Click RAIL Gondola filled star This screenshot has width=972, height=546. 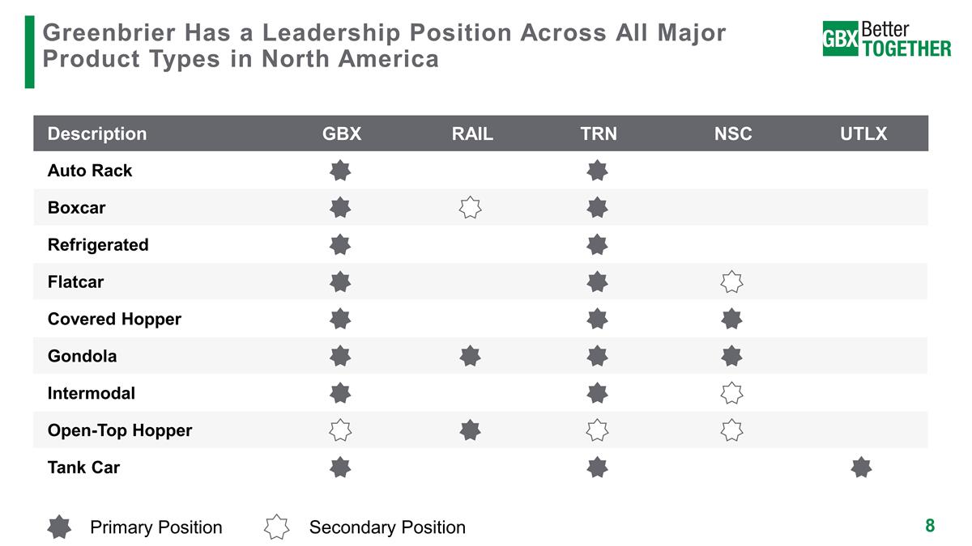point(470,356)
